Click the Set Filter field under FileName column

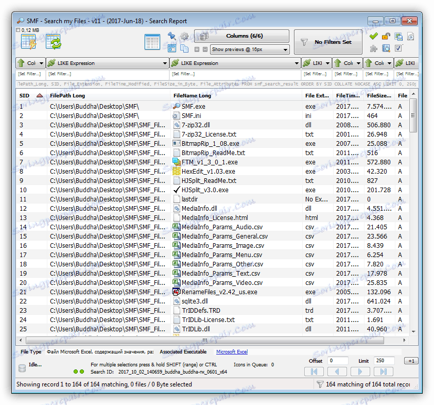tap(235, 74)
